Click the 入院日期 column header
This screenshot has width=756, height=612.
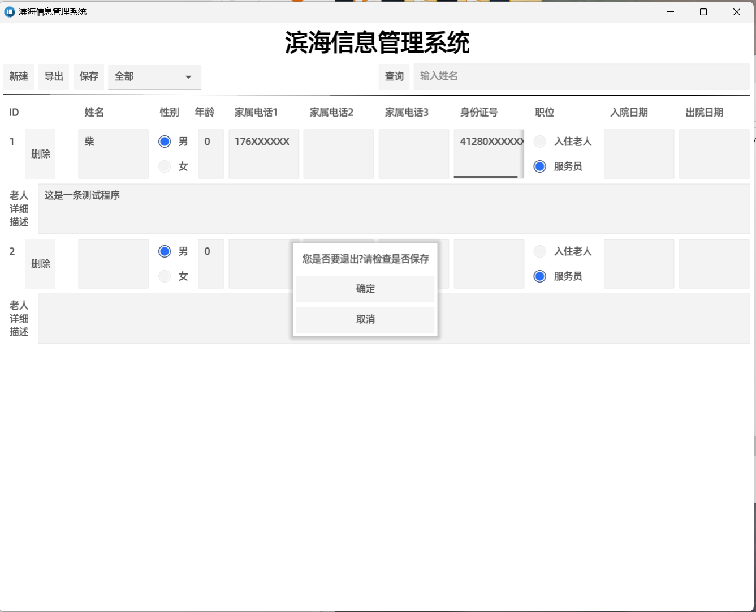click(629, 113)
